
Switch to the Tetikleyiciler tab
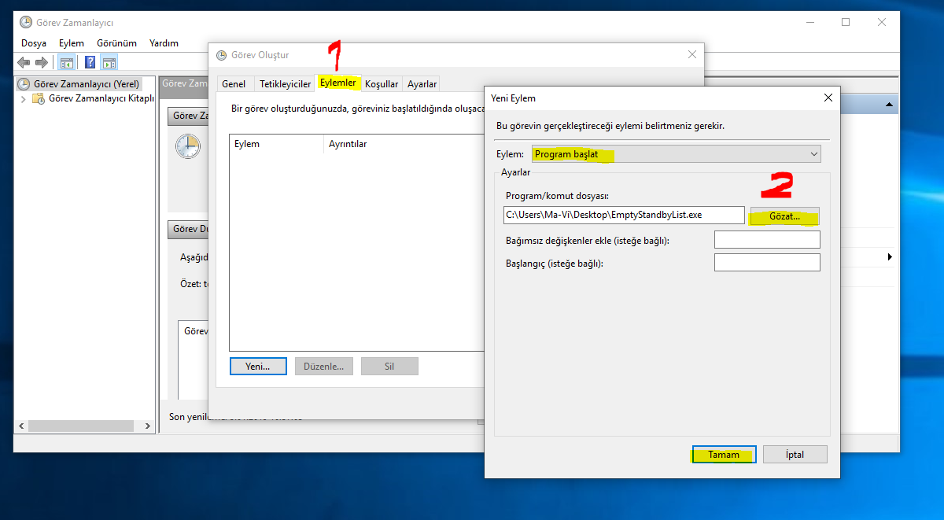pos(286,84)
